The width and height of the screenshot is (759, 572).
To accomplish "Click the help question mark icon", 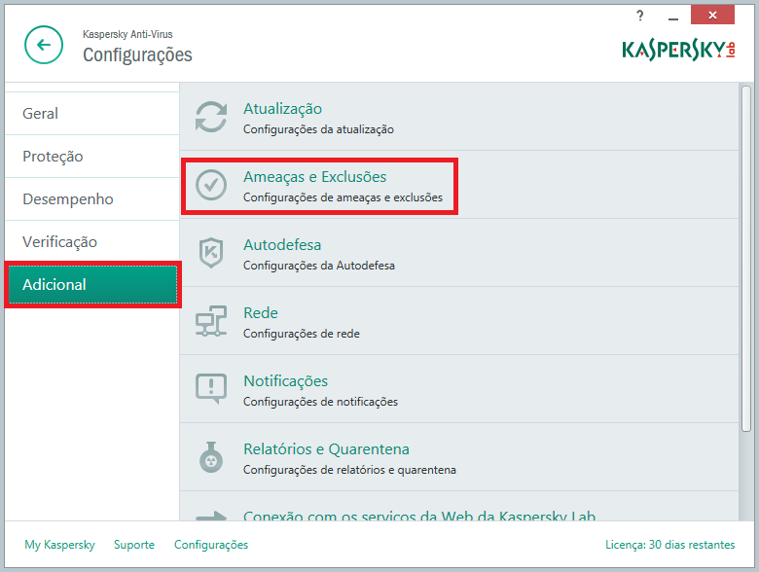I will [639, 16].
